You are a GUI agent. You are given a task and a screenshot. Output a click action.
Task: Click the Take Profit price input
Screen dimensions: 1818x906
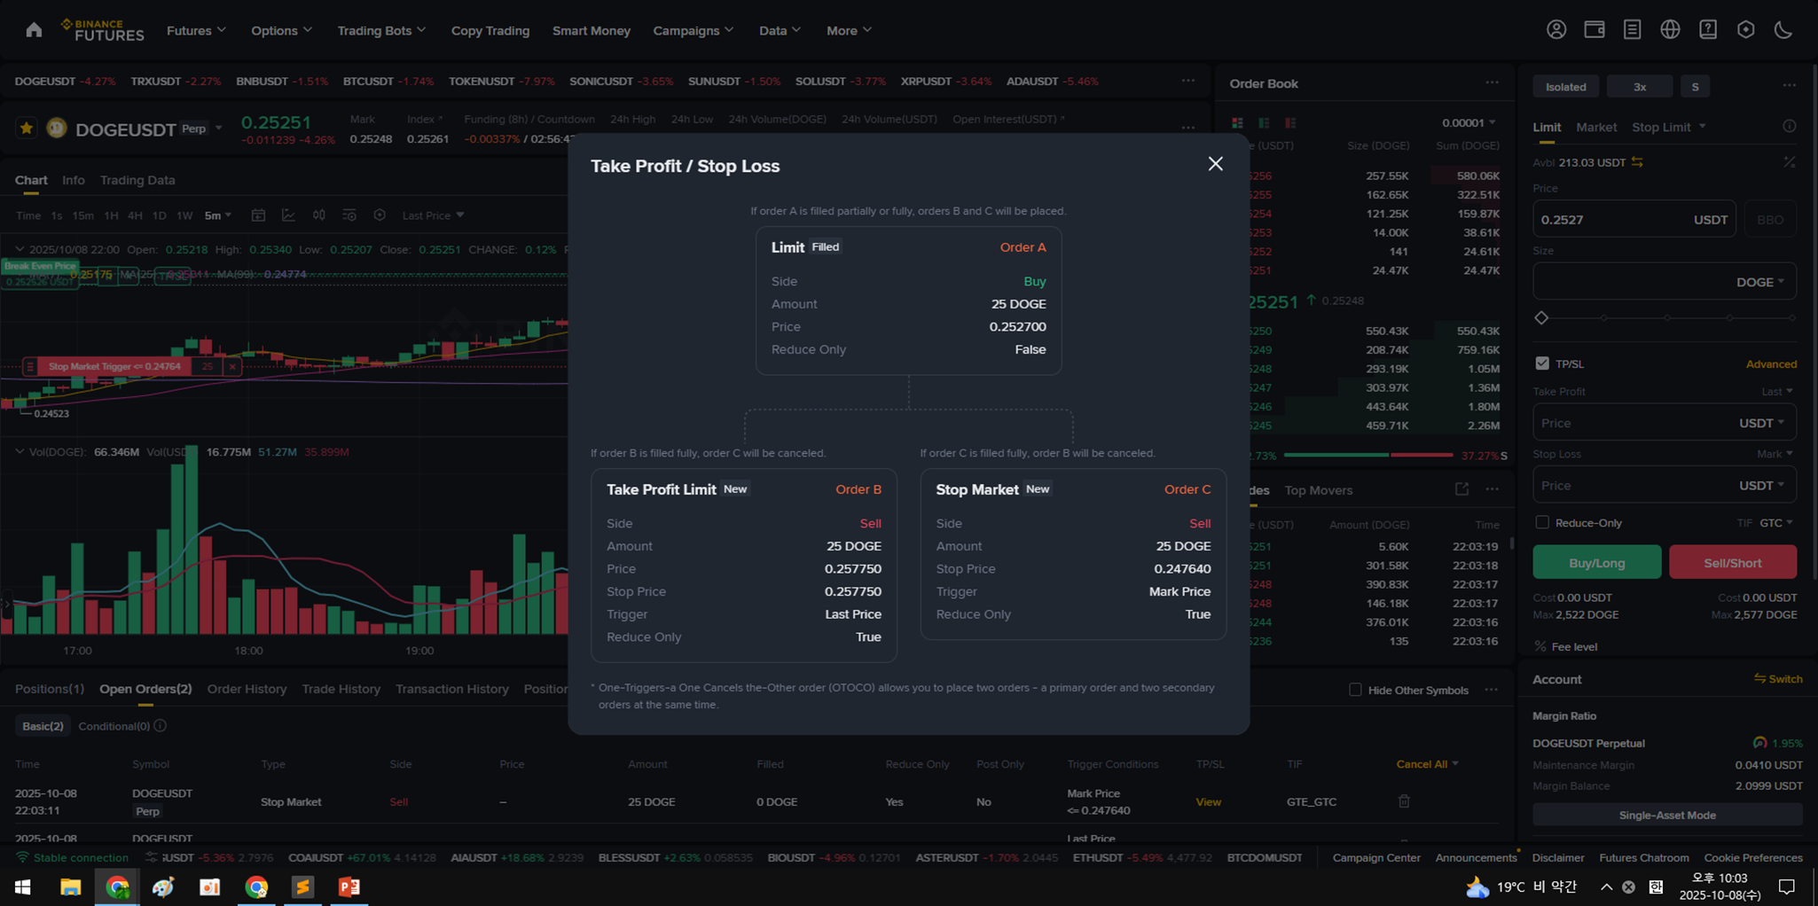coord(1665,423)
